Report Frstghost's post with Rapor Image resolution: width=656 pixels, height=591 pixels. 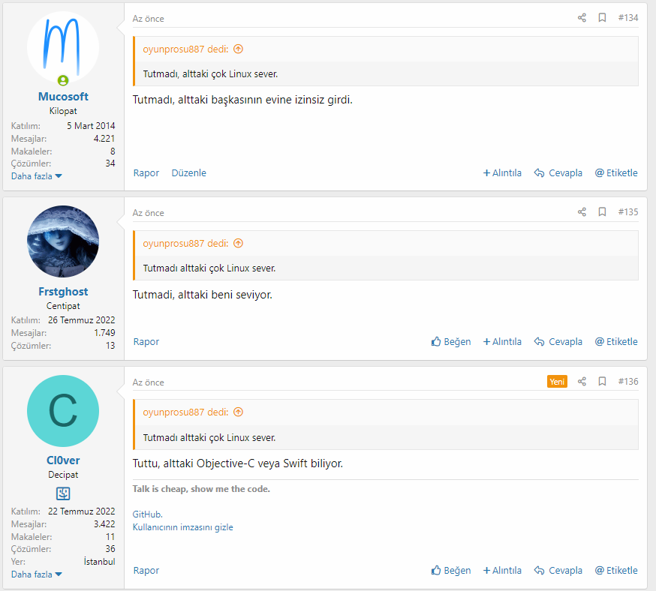(x=146, y=341)
